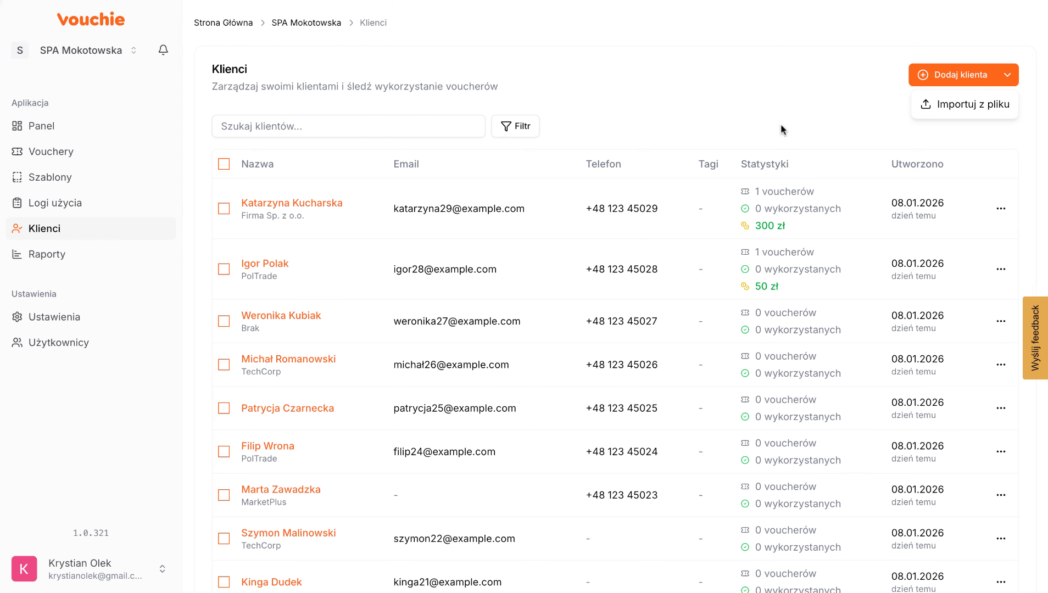Open the Vouchie logo home link
1048x593 pixels.
click(x=91, y=20)
